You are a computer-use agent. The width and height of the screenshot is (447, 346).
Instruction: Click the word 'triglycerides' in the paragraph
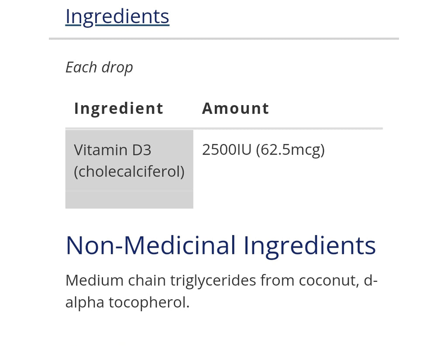pyautogui.click(x=213, y=281)
